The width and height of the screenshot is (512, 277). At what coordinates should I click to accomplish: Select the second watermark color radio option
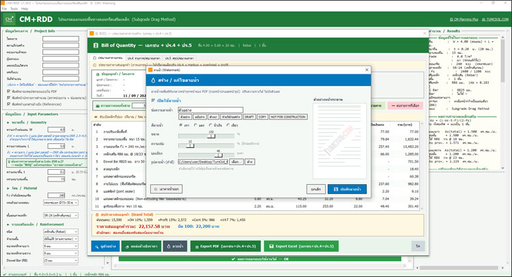click(196, 126)
